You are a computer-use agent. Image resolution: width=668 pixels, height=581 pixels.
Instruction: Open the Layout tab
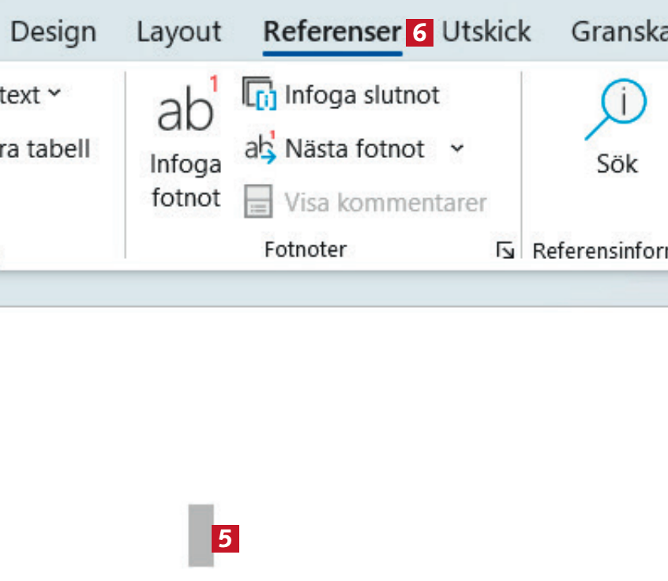(x=178, y=32)
